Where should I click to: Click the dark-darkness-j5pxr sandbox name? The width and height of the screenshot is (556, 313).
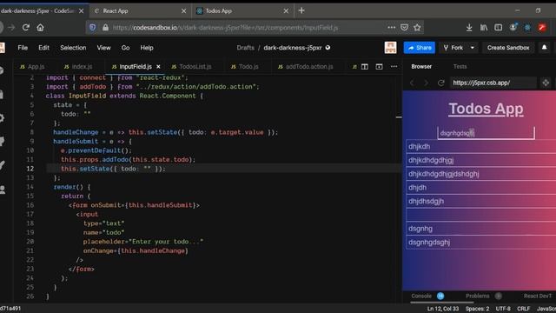pyautogui.click(x=293, y=48)
